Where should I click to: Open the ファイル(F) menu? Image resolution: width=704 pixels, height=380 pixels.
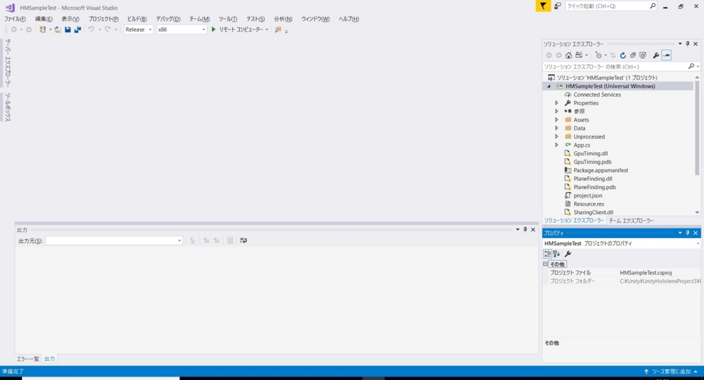pyautogui.click(x=15, y=19)
